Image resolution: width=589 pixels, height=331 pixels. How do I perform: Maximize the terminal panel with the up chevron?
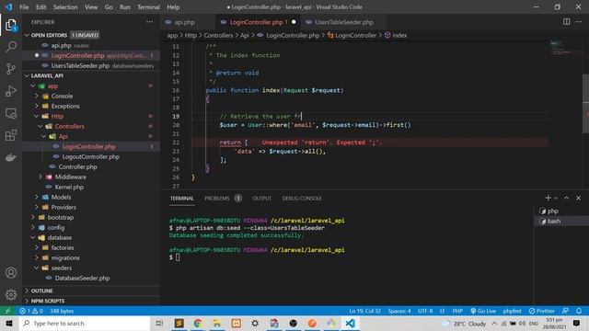pyautogui.click(x=567, y=198)
